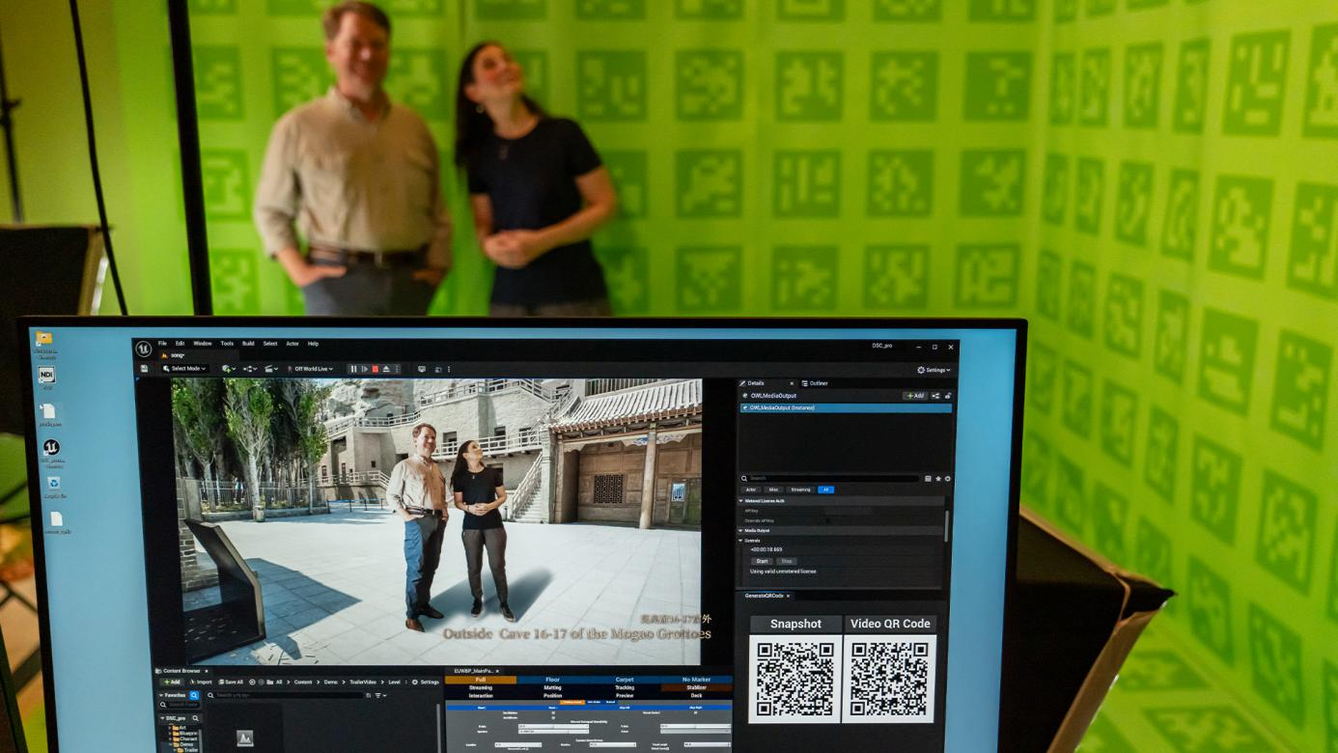Click the favorites star icon in Details
Screen dimensions: 1338x753
tap(937, 479)
